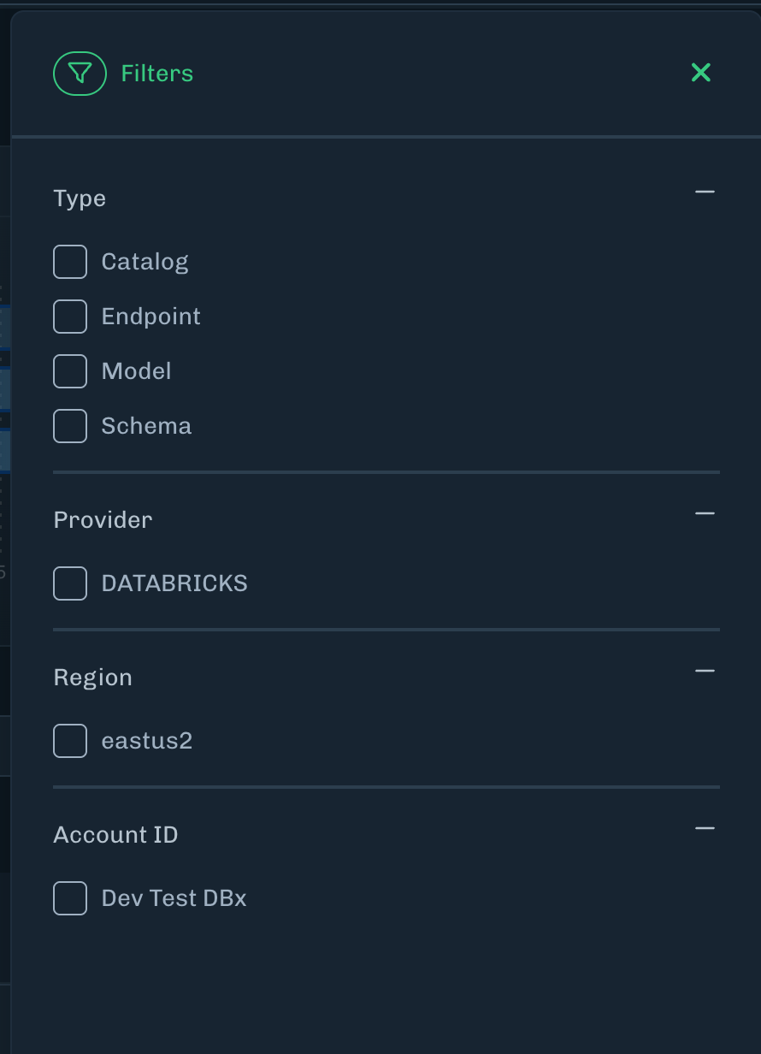
Task: Tick the Dev Test DBx checkbox
Action: [x=70, y=898]
